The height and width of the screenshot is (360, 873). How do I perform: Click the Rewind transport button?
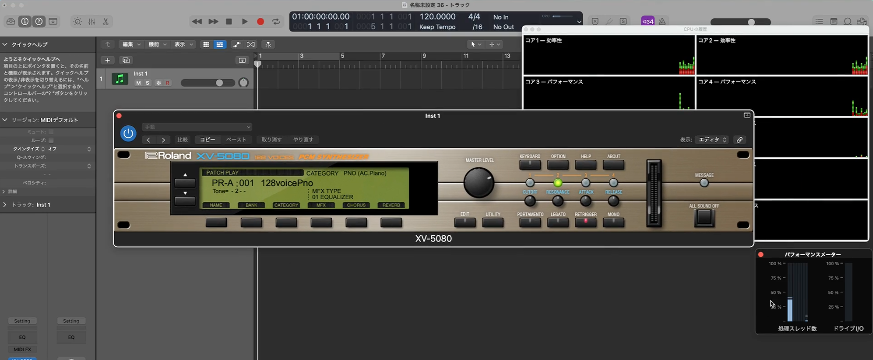click(197, 21)
